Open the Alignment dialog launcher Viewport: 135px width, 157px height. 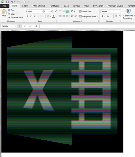pyautogui.click(x=98, y=21)
